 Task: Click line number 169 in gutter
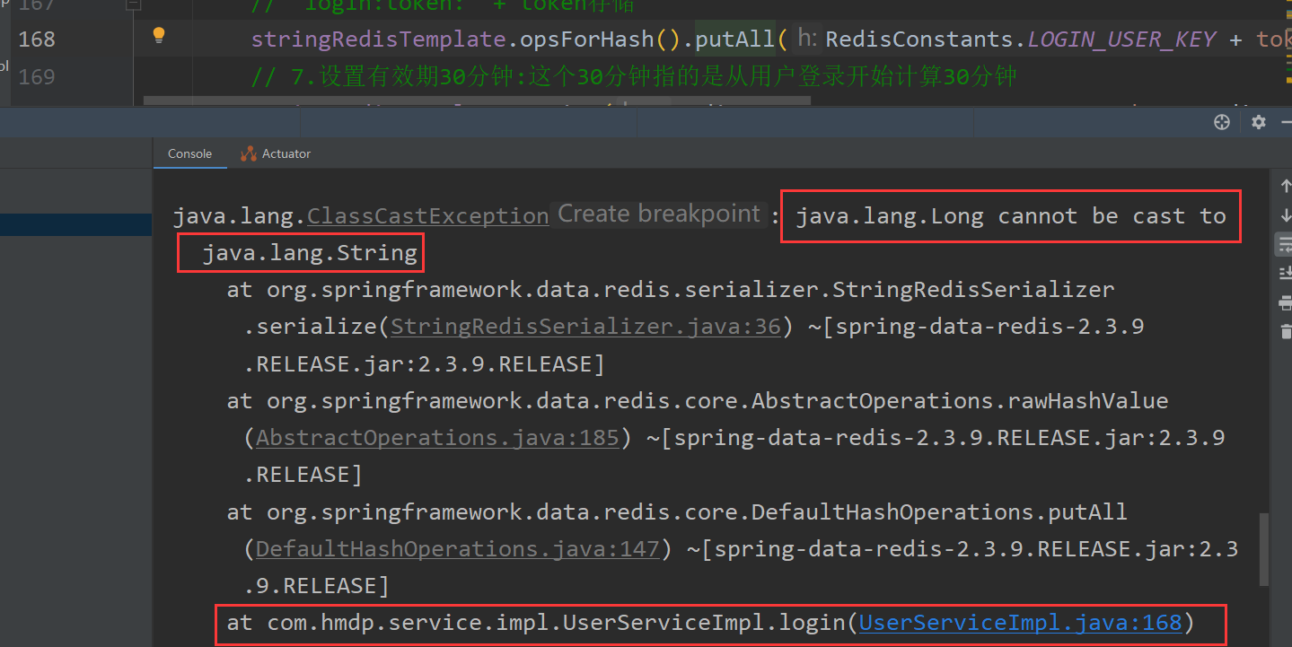click(x=37, y=77)
